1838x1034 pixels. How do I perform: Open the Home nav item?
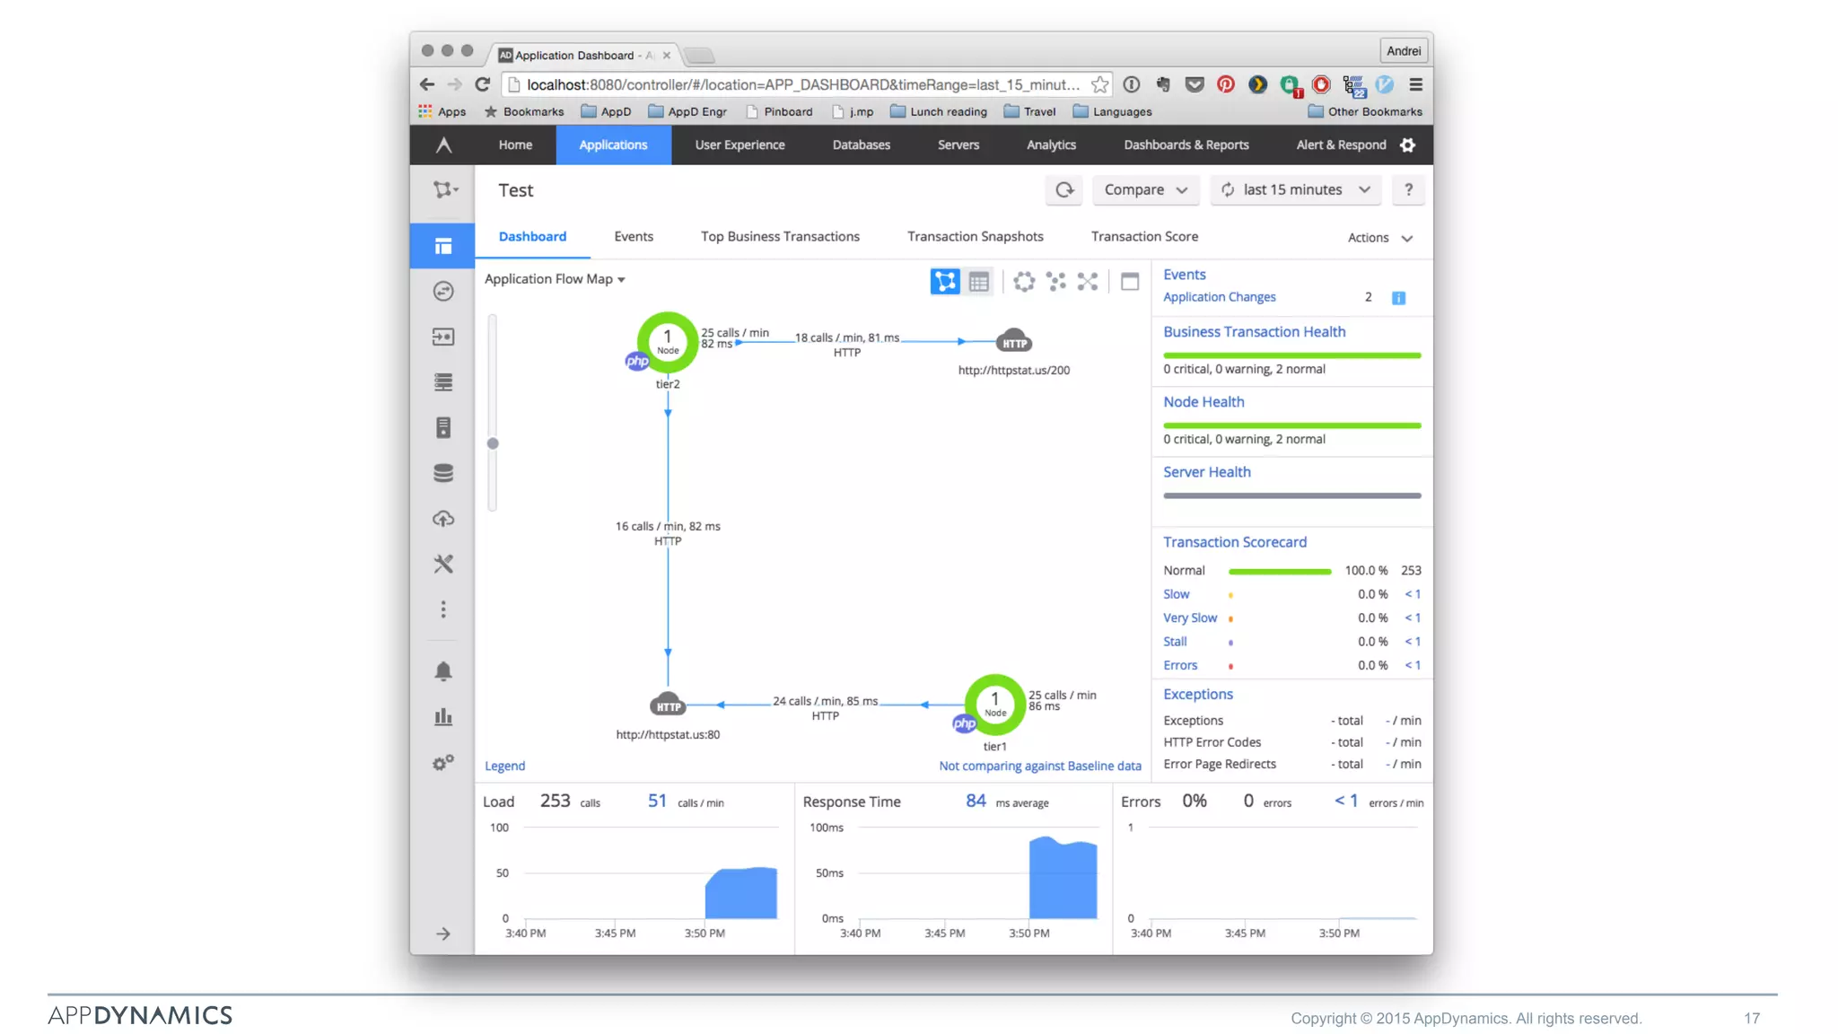[x=515, y=145]
